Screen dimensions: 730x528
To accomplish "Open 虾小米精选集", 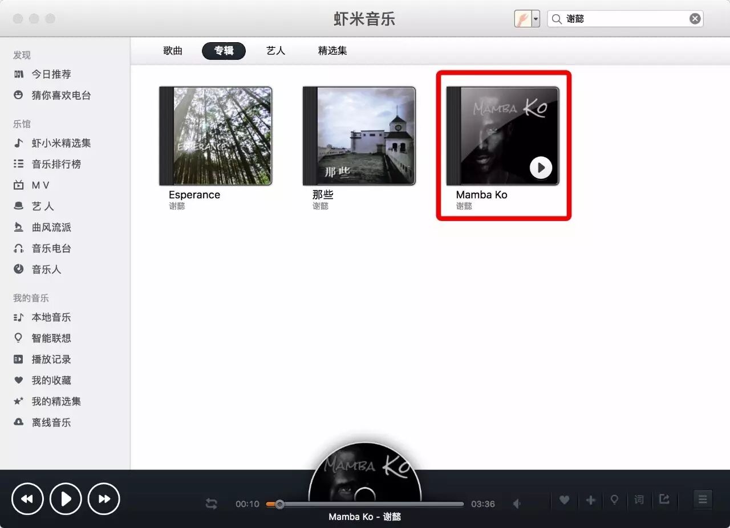I will [61, 143].
